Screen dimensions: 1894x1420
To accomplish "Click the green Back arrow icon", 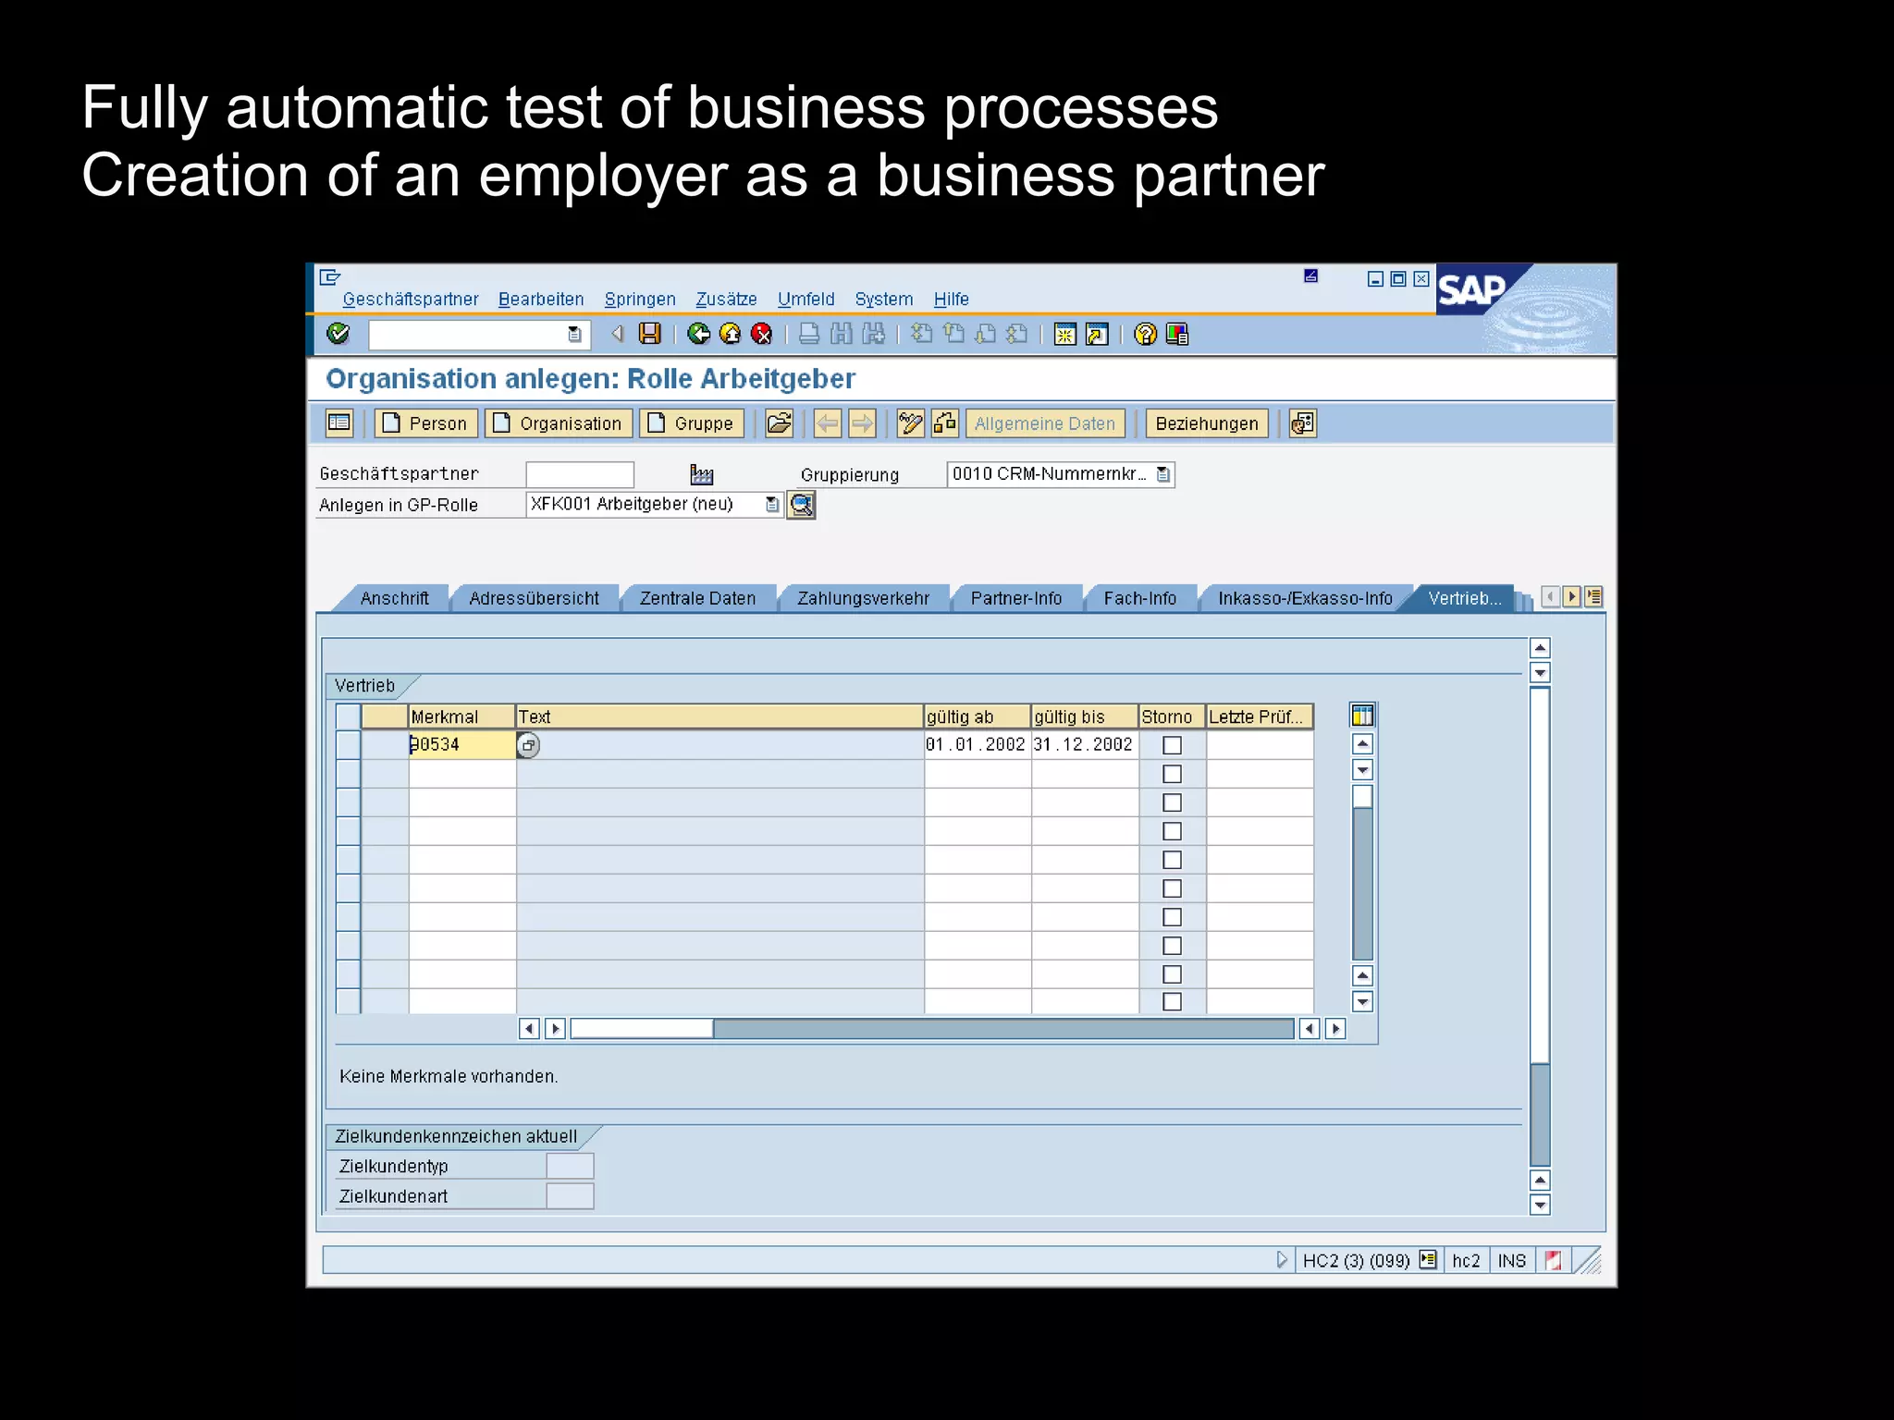I will 699,334.
